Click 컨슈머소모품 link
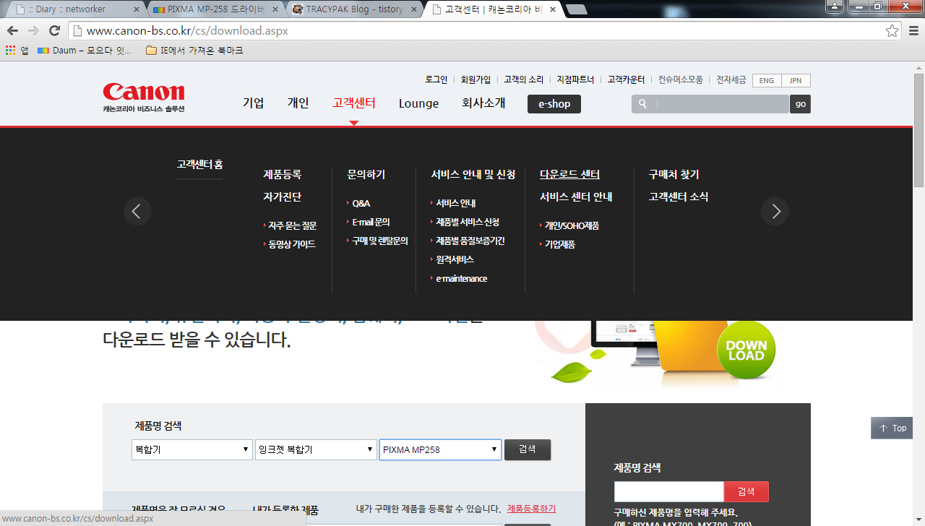The image size is (925, 526). point(681,79)
